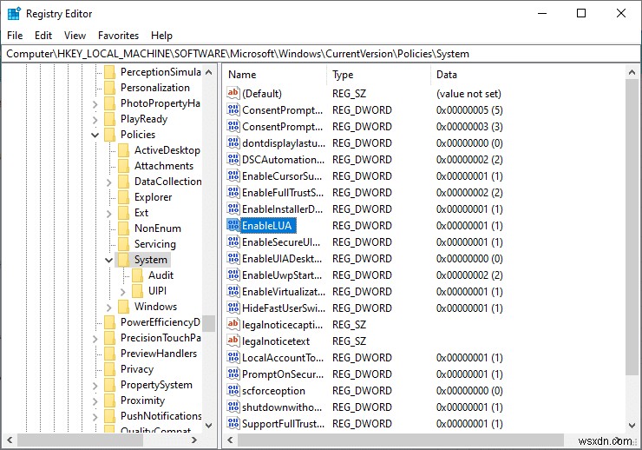Select the PreviewHandlers key
This screenshot has height=450, width=642.
point(159,354)
